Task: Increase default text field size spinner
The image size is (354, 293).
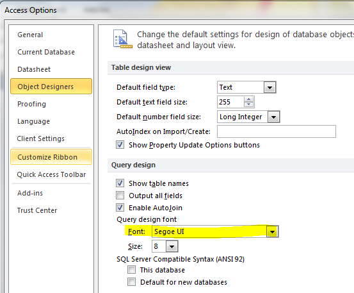Action: [248, 99]
